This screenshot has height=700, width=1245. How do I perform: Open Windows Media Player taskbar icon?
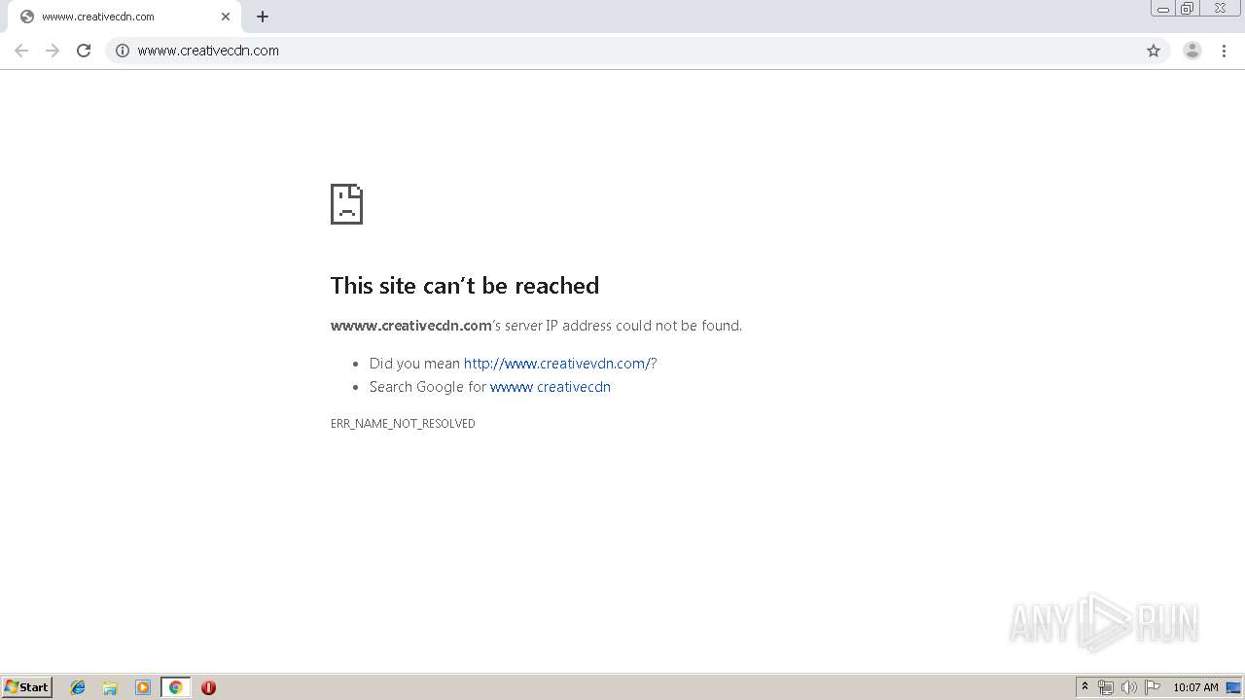pos(143,687)
